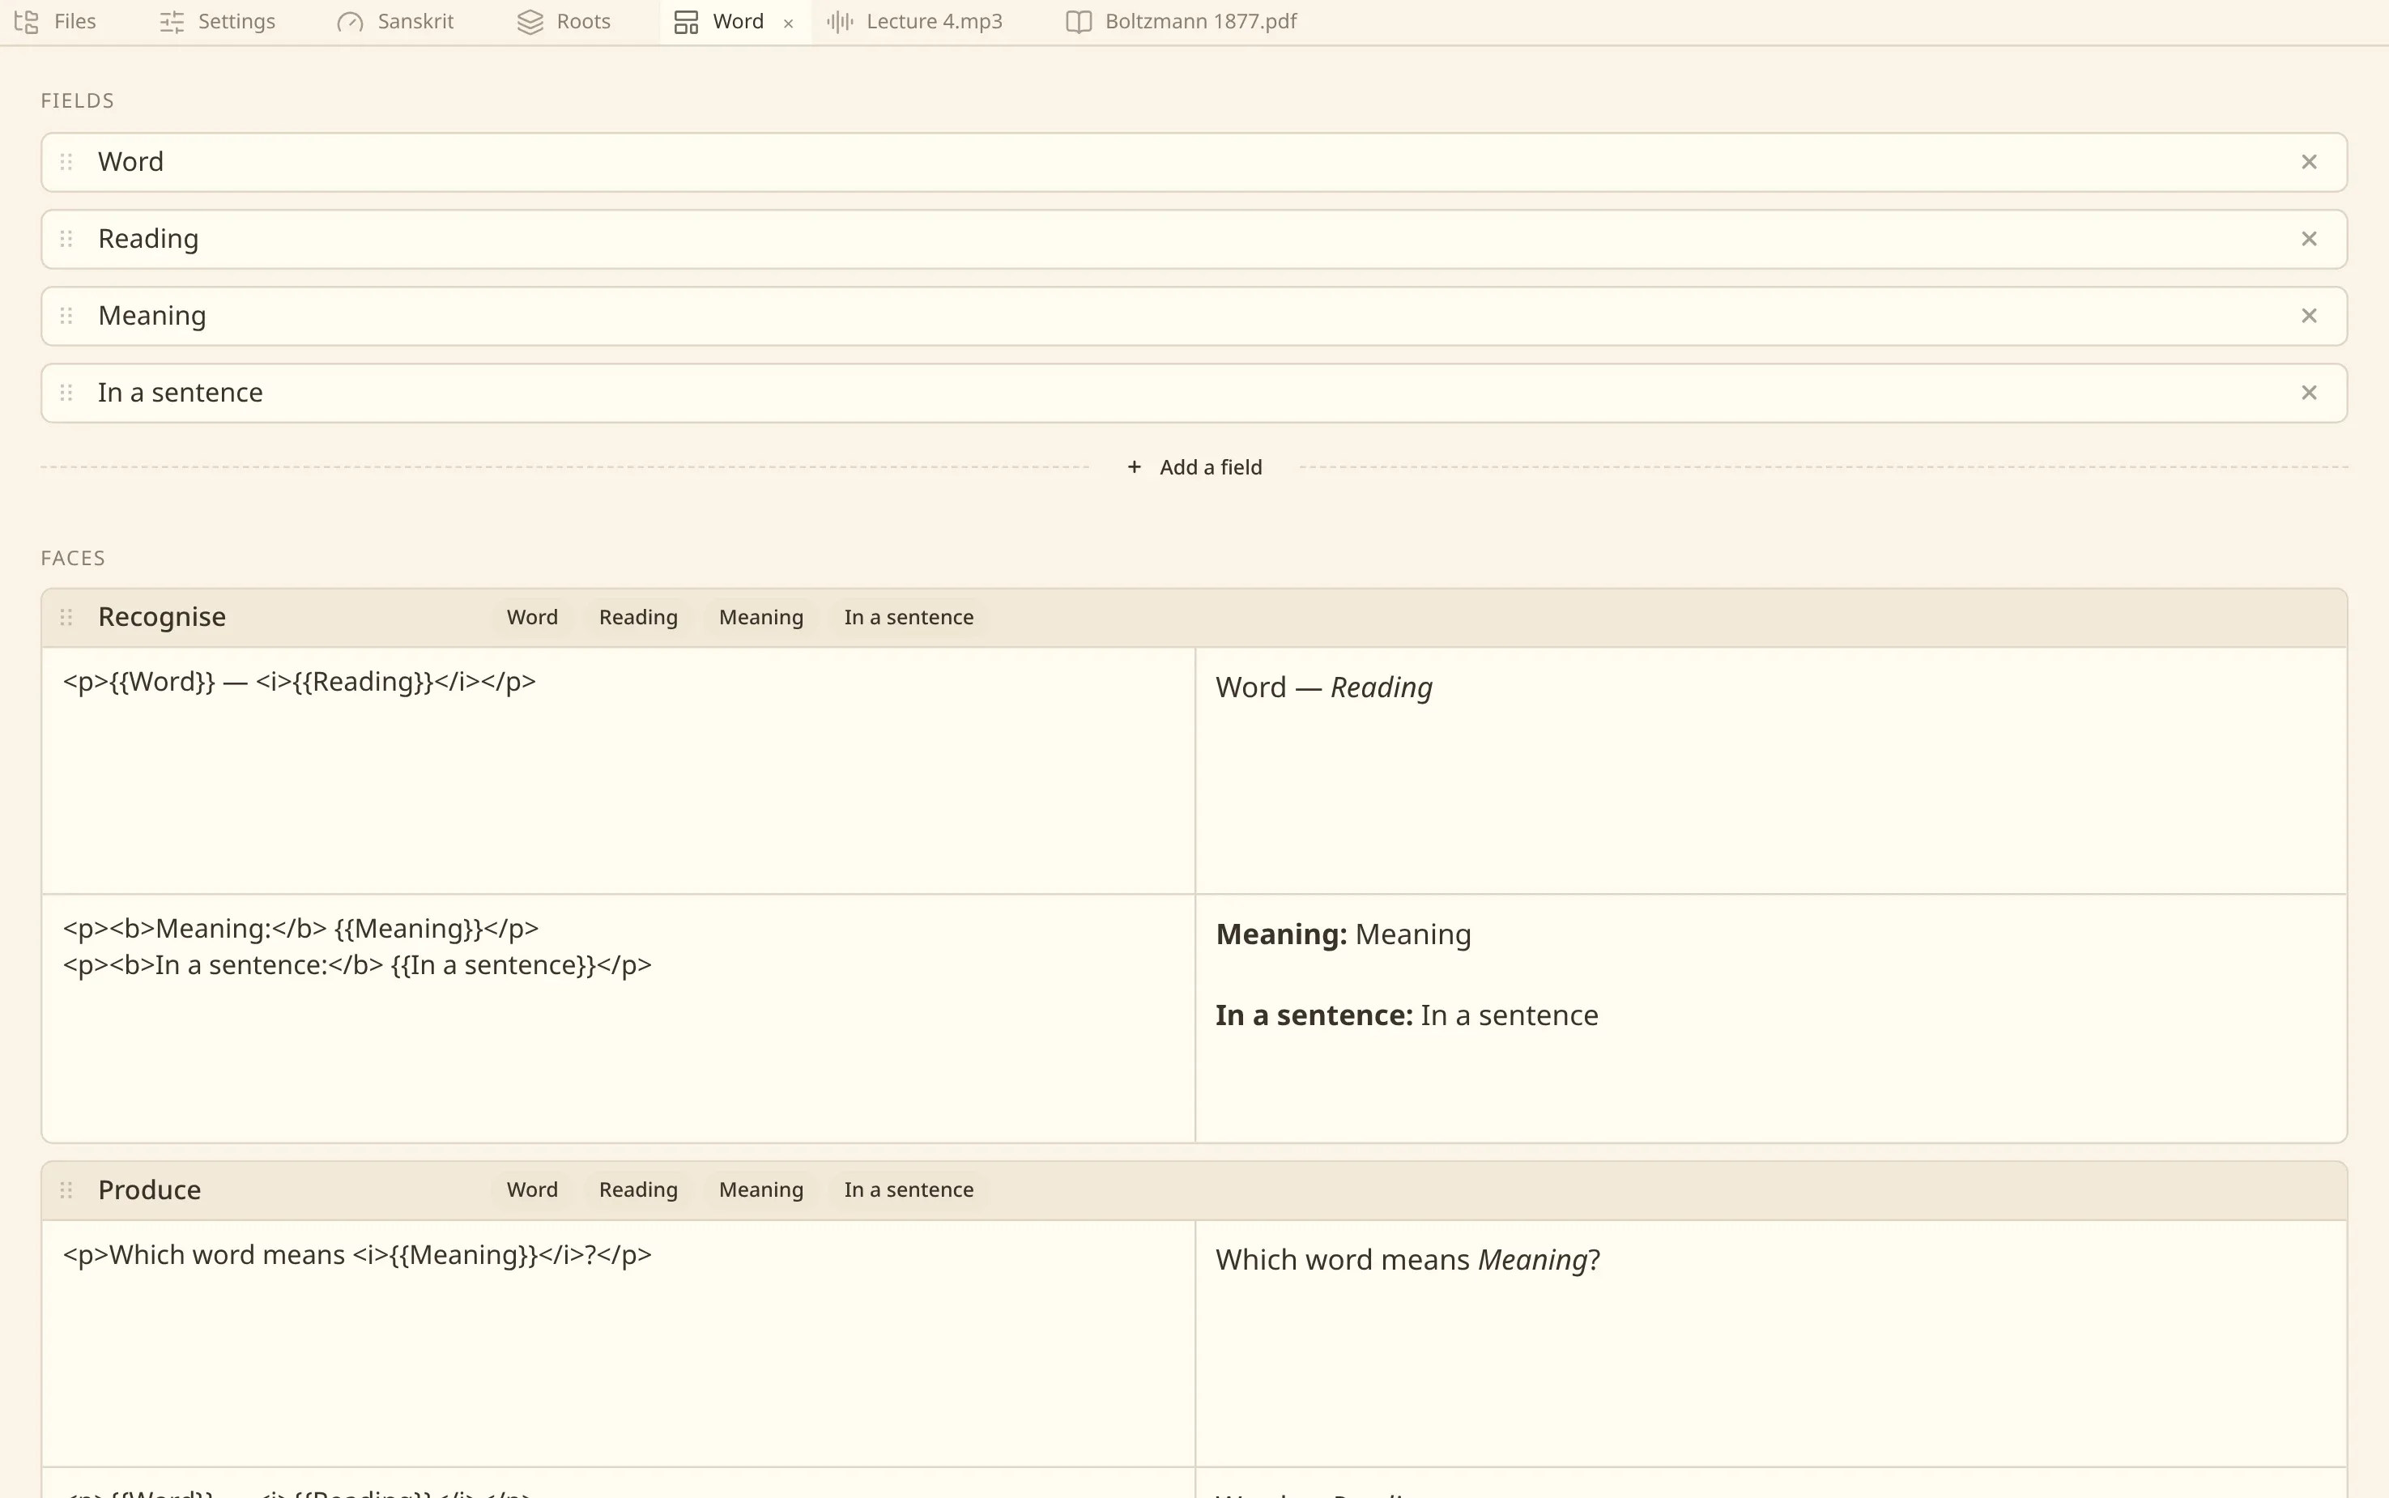
Task: Open the Files tab
Action: (x=56, y=22)
